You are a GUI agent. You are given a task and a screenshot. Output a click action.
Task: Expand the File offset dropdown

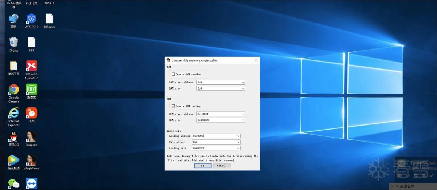(238, 142)
